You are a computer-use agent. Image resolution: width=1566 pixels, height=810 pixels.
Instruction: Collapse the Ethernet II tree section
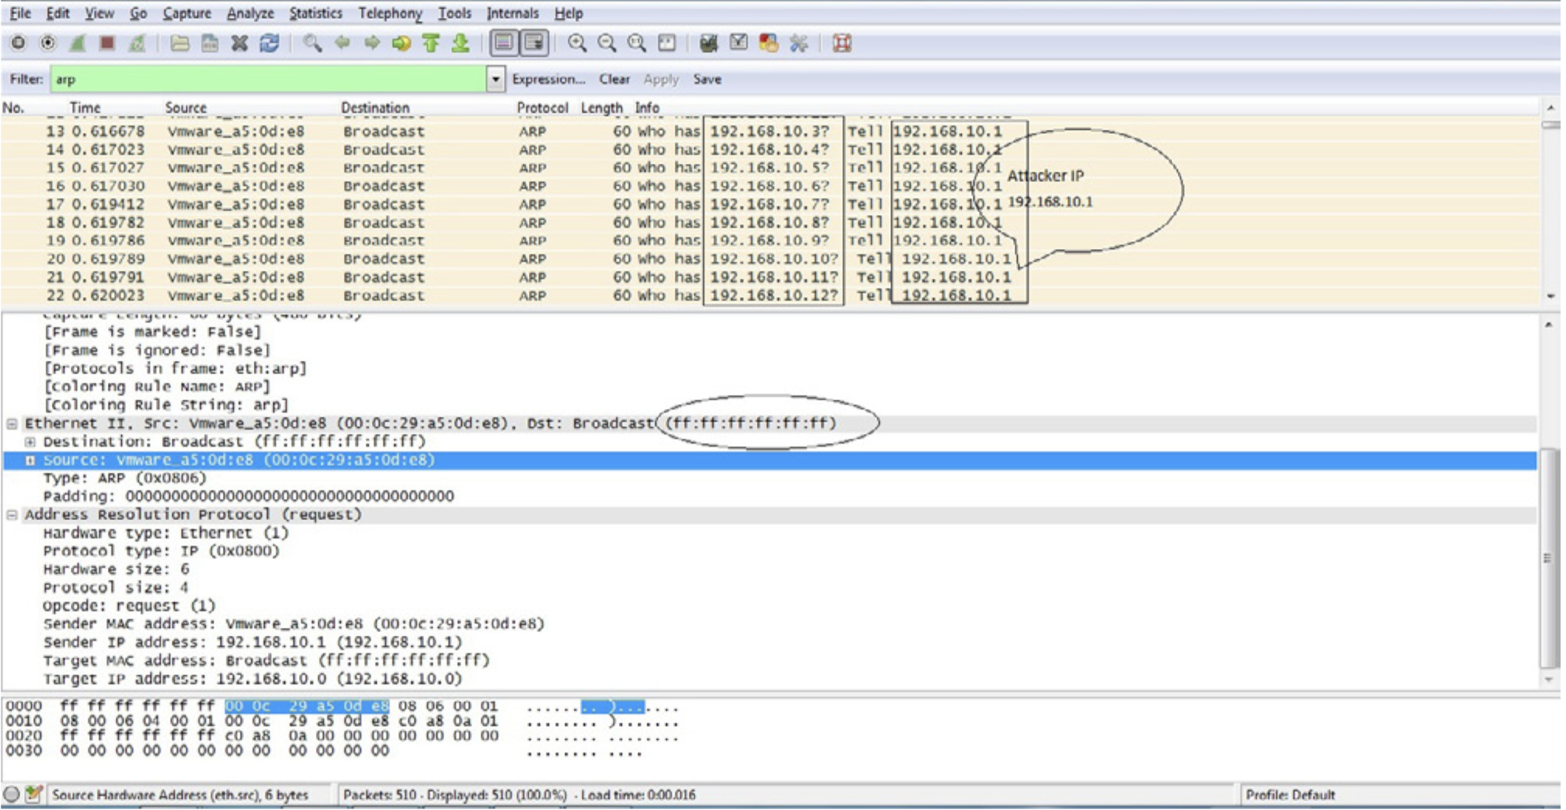[x=12, y=424]
